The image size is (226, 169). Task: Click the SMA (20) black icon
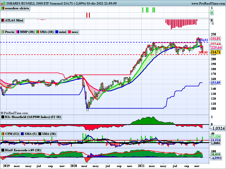click(40, 134)
